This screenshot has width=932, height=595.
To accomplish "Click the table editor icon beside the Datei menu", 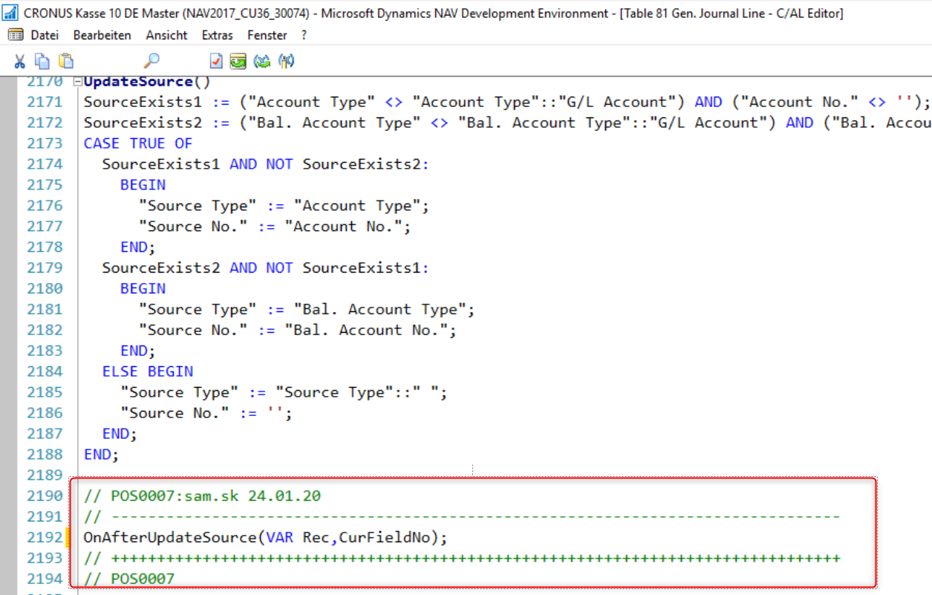I will tap(15, 34).
